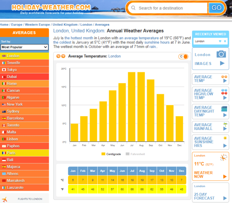Select Bali in the sidebar list
The image size is (232, 203).
pos(24,160)
